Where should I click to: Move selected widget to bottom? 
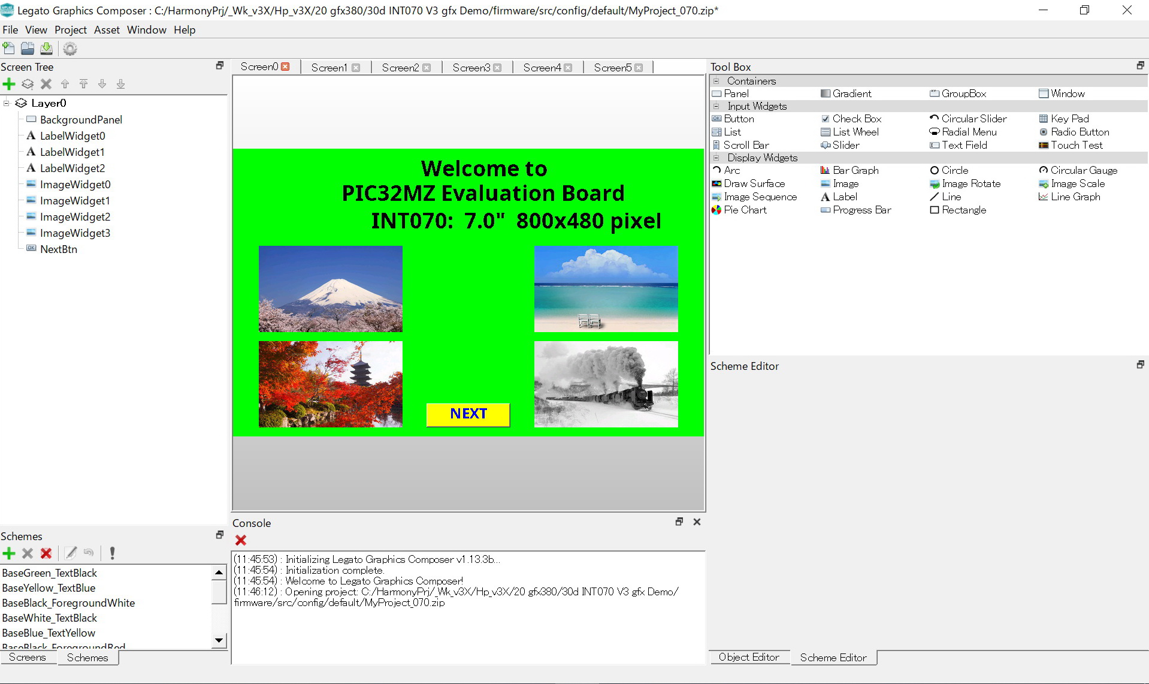click(x=120, y=84)
